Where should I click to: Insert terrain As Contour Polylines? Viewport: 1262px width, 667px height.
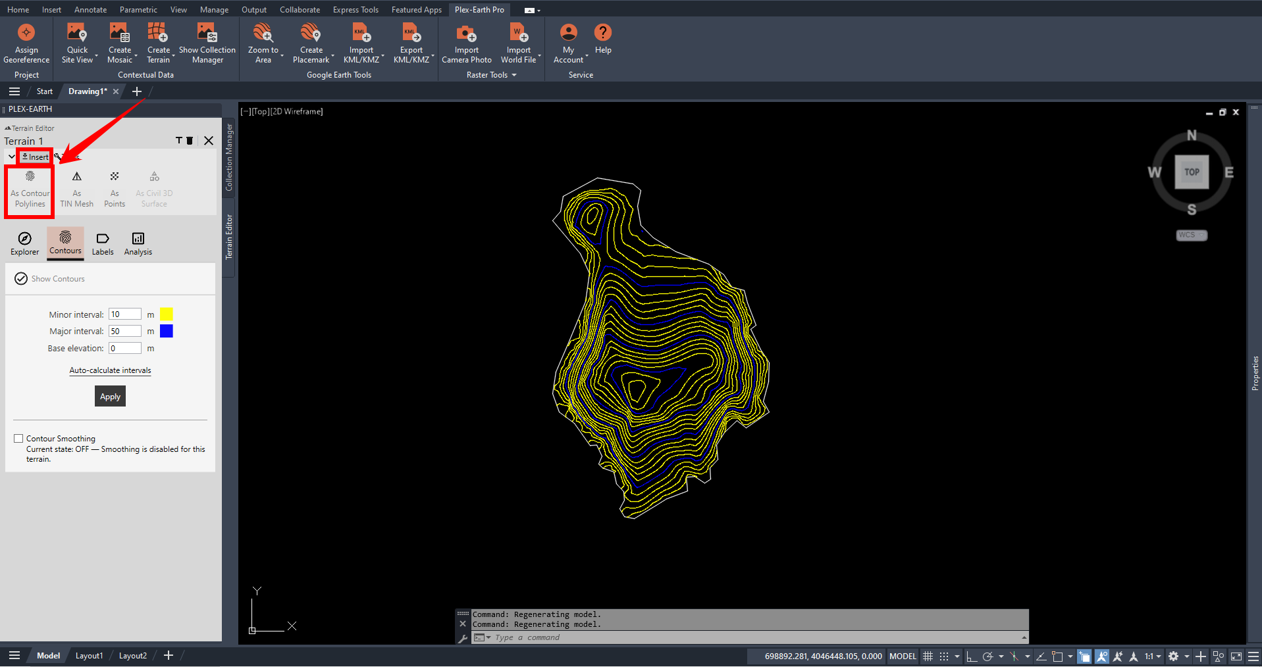point(30,191)
